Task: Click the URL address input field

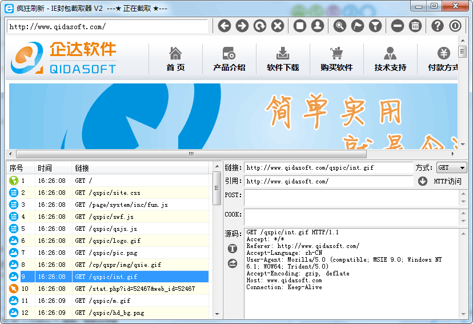Action: [107, 26]
